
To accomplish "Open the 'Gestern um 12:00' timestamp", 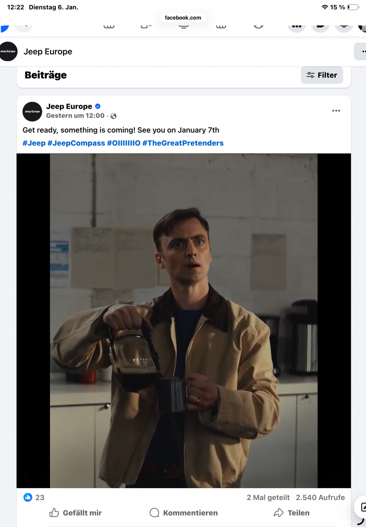I will pyautogui.click(x=75, y=116).
